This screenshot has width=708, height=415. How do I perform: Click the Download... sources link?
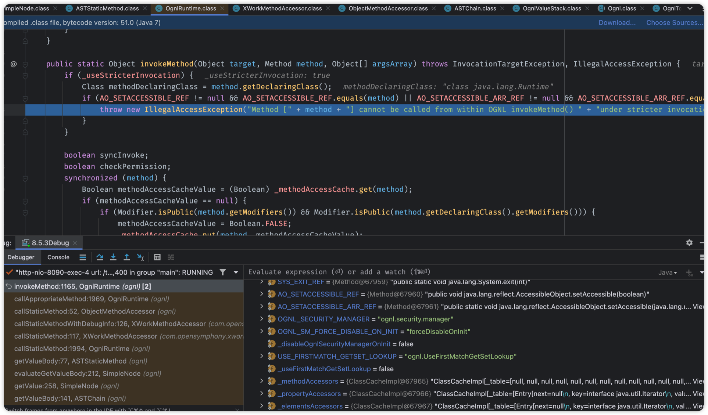tap(617, 23)
